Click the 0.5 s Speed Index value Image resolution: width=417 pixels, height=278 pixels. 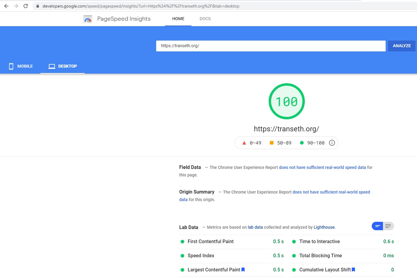click(278, 255)
